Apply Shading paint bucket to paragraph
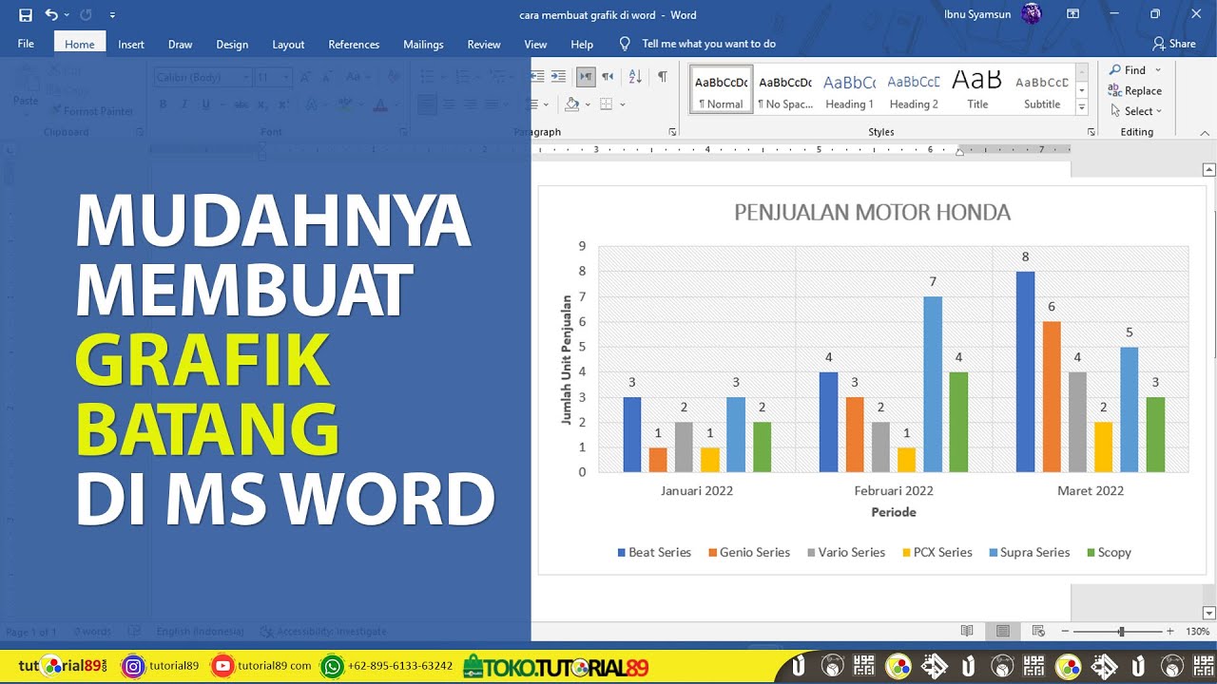 pos(571,104)
